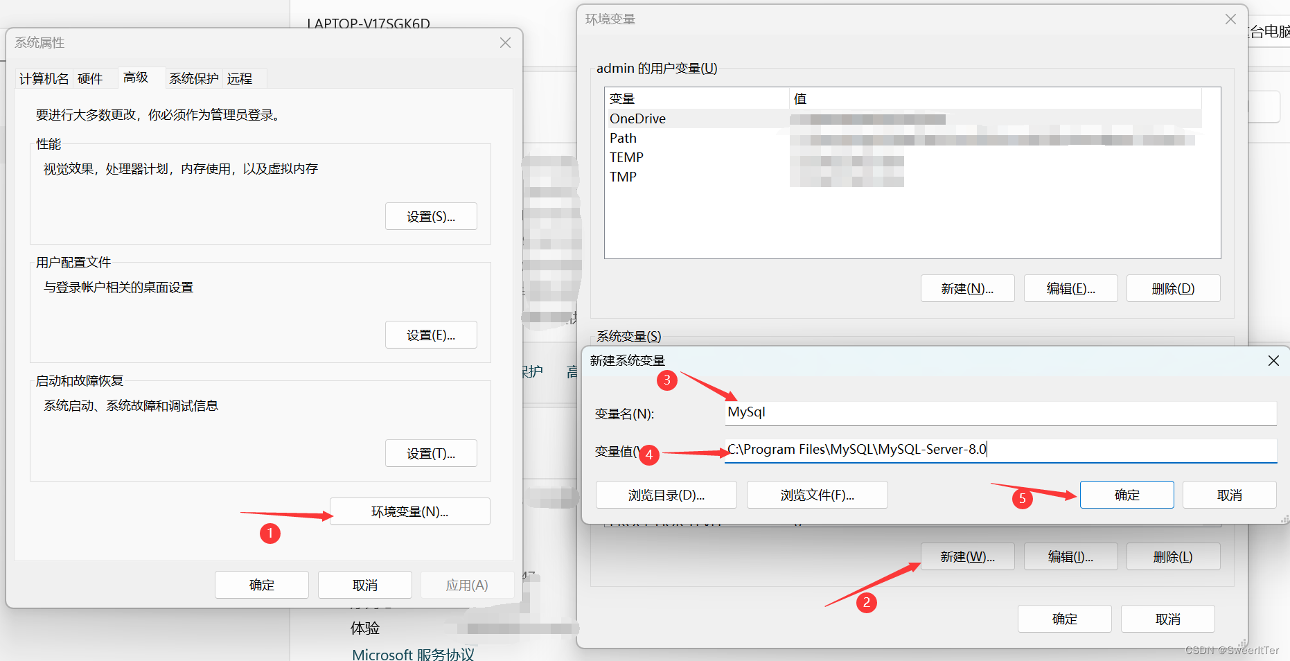Open 浏览文件(F) file browser

coord(817,494)
